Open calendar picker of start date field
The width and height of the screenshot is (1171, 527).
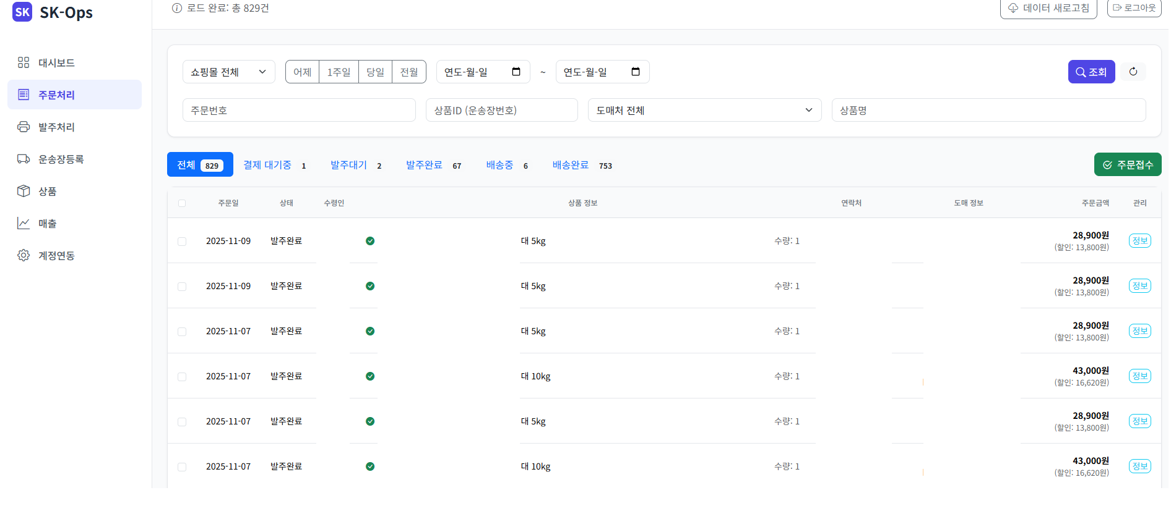click(516, 72)
